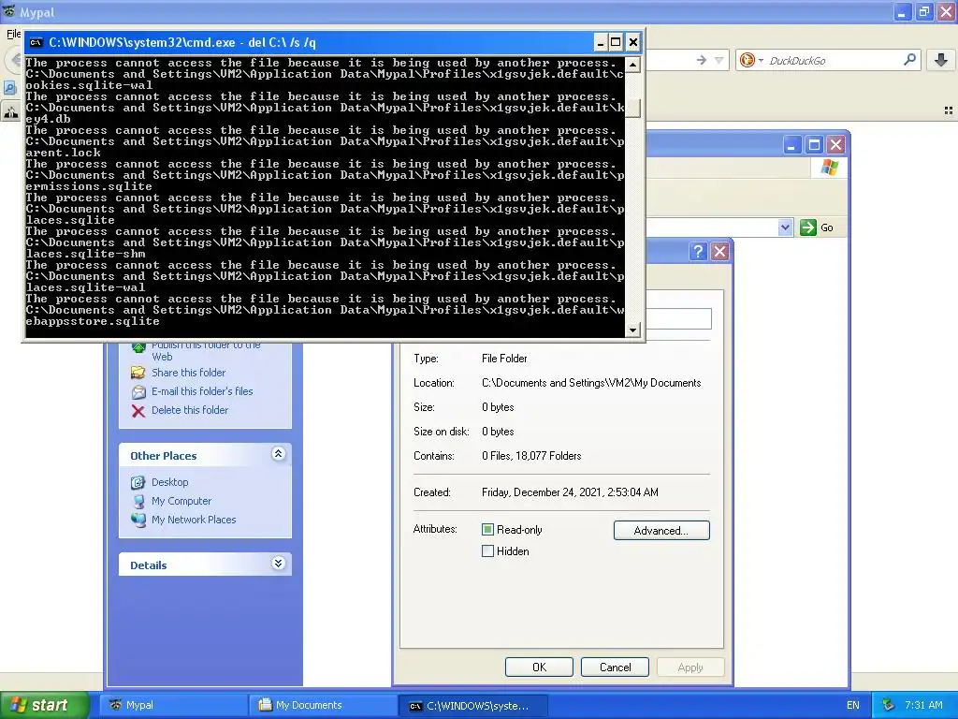Tick the Read-only attribute checkbox
Screen dimensions: 958x719
tap(487, 530)
